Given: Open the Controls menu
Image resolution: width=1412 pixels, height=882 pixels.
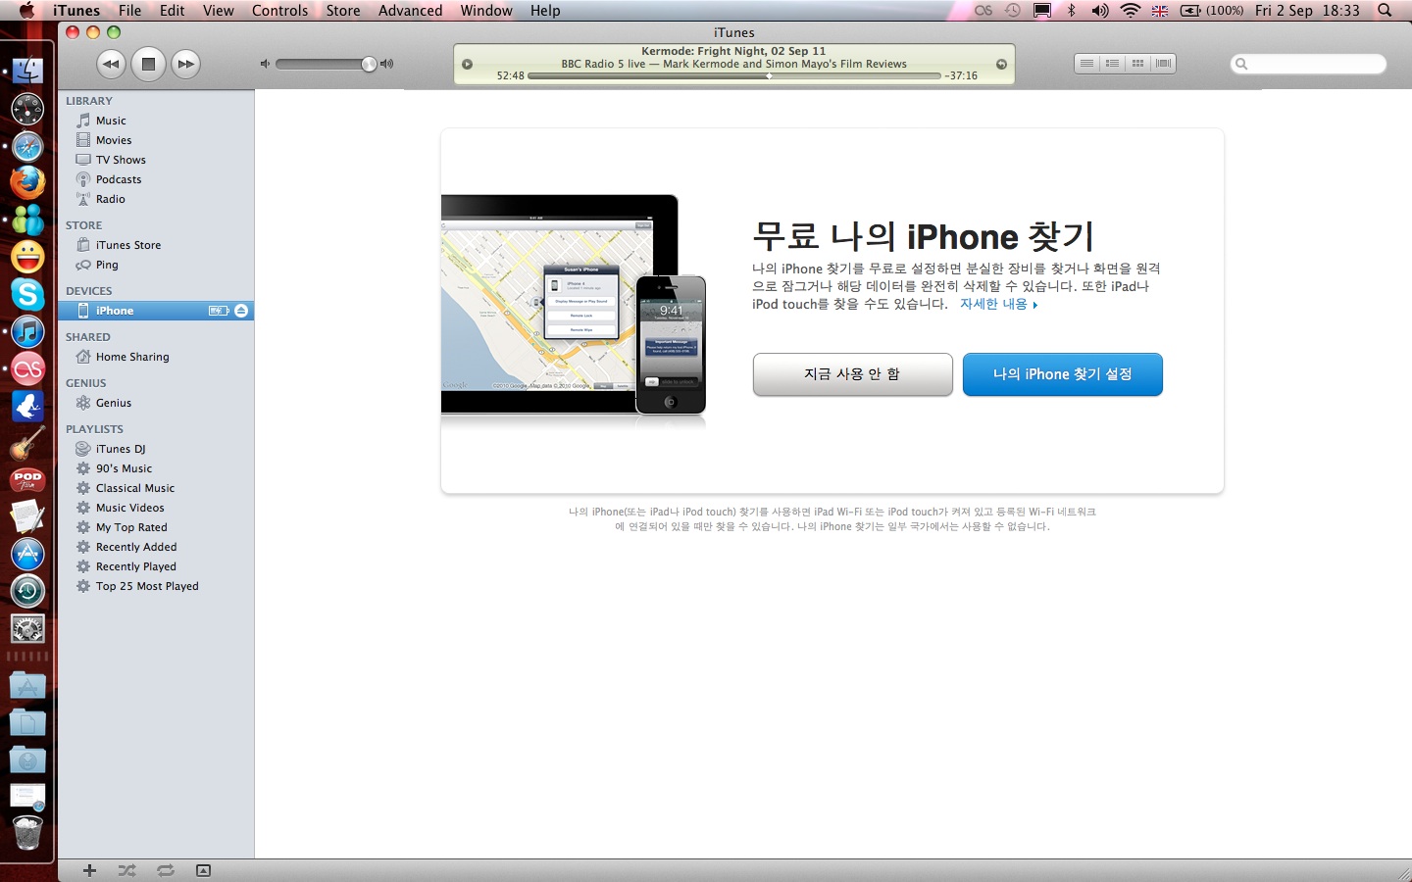Looking at the screenshot, I should (x=279, y=11).
